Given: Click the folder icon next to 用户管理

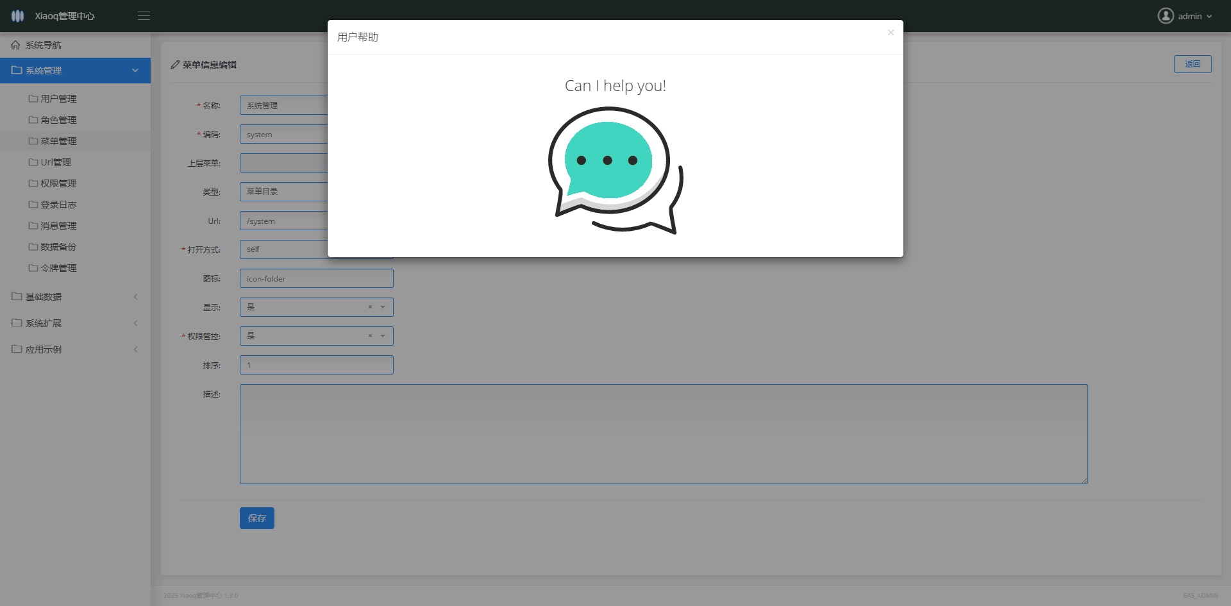Looking at the screenshot, I should 33,99.
